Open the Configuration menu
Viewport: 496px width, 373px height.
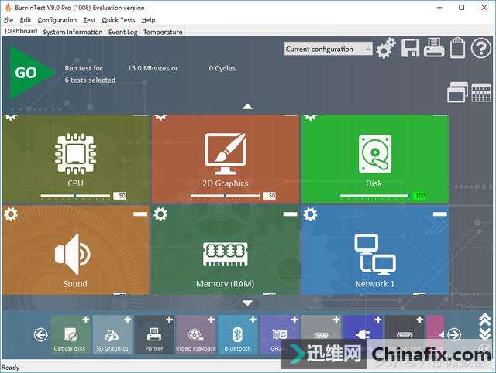coord(57,20)
